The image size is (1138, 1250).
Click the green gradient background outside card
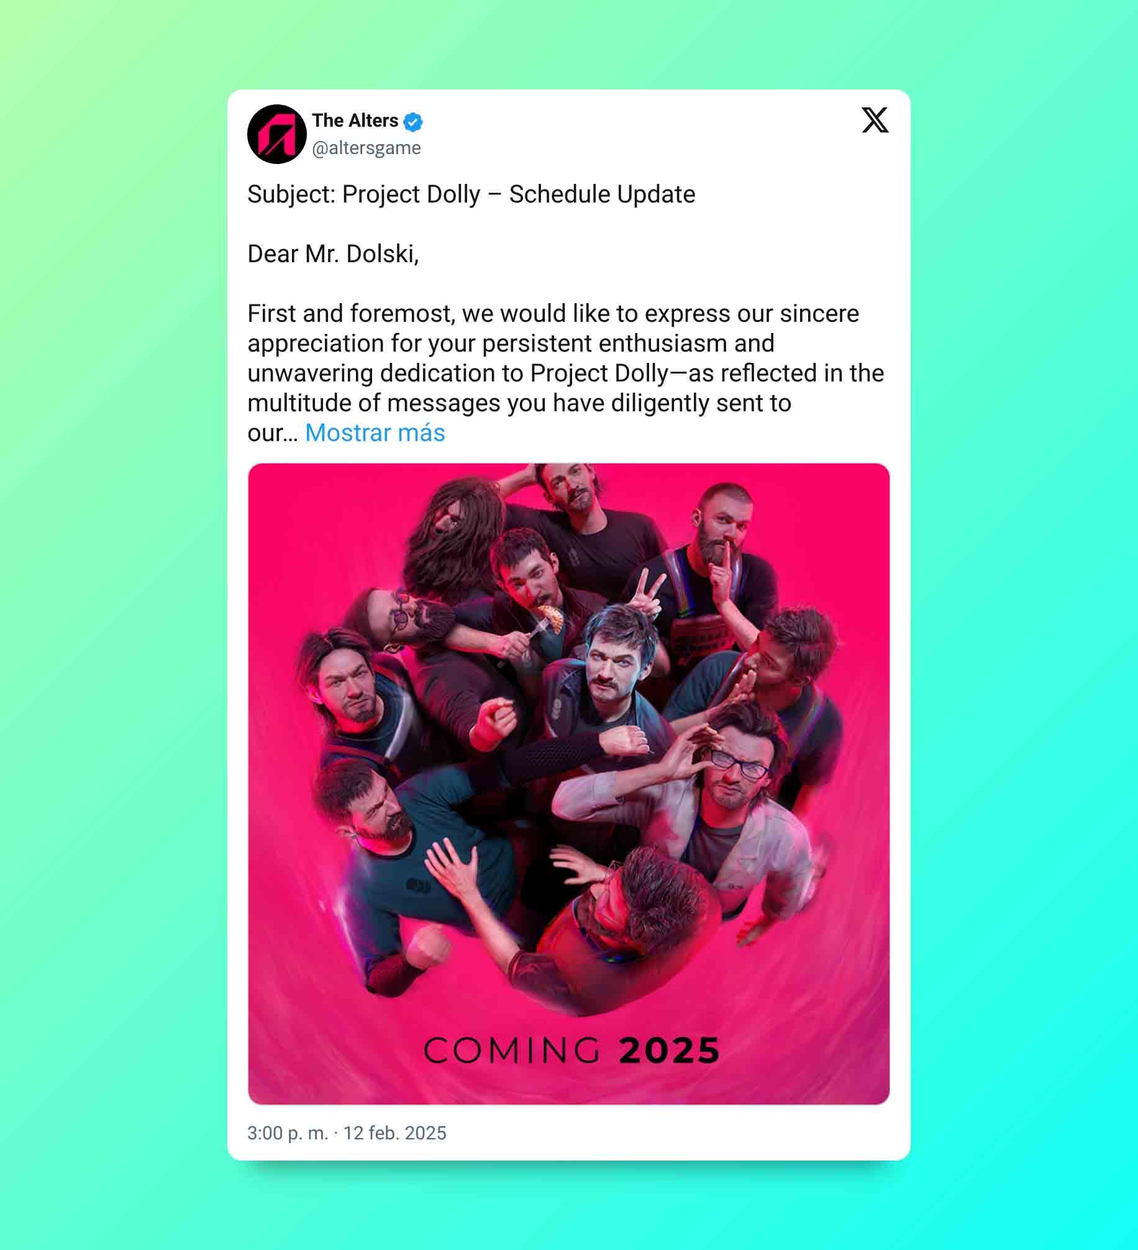(112, 621)
